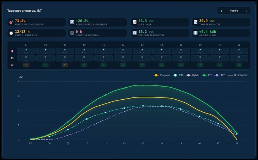Viewport: 258px width, 160px height.
Task: Click the chart icon next to IST Bisher
Action: click(135, 22)
